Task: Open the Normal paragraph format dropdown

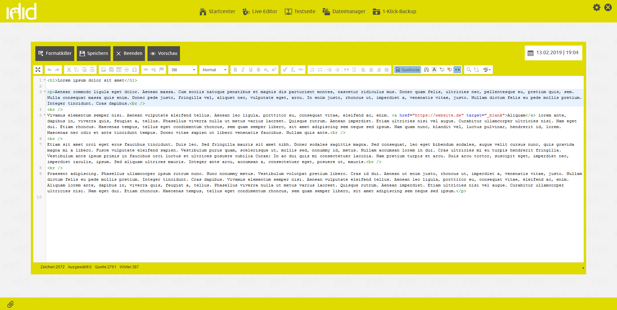Action: pos(214,70)
